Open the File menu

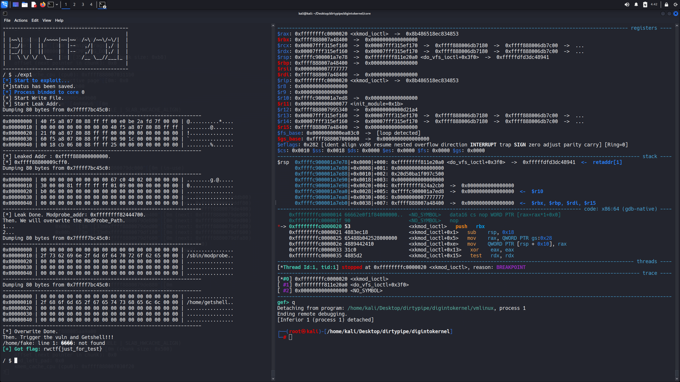pyautogui.click(x=7, y=20)
